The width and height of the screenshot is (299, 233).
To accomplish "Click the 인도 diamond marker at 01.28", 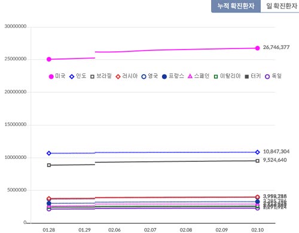I will click(49, 153).
